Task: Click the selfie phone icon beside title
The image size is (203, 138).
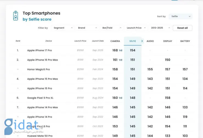Action: pos(16,16)
